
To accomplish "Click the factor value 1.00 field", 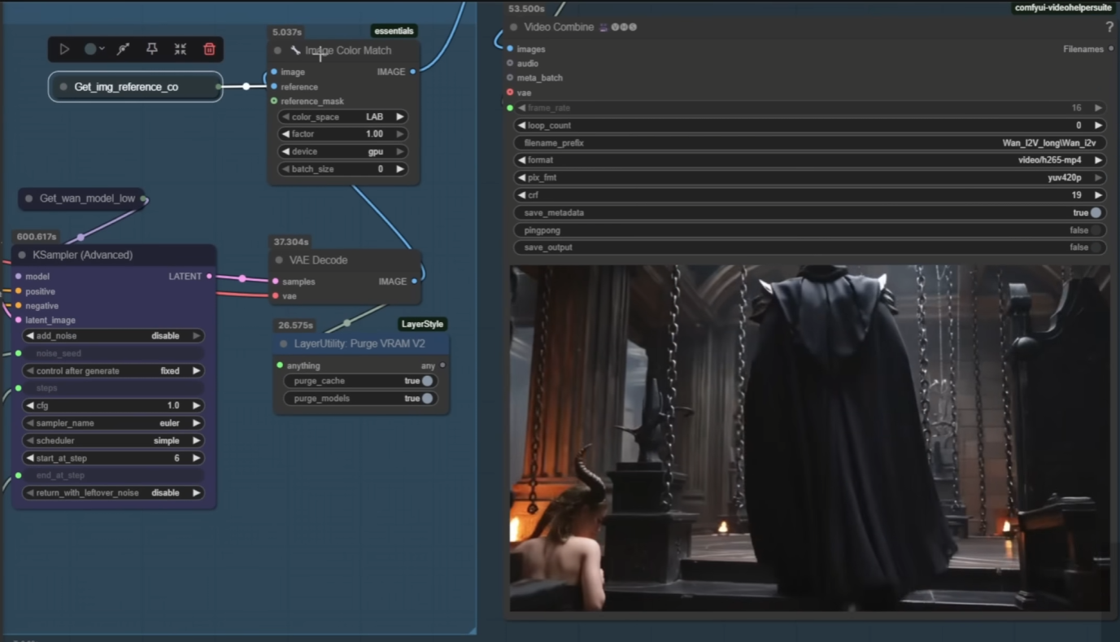I will (x=342, y=134).
